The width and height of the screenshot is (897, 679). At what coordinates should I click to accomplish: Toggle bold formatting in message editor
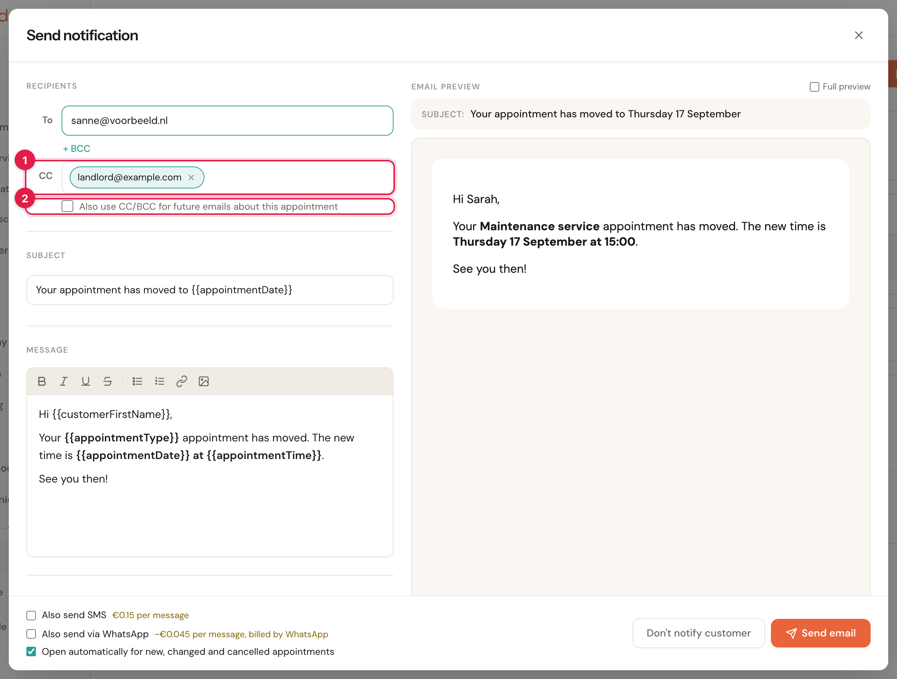point(42,381)
